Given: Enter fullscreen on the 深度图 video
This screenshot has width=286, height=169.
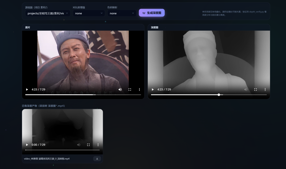Looking at the screenshot, I should [255, 89].
